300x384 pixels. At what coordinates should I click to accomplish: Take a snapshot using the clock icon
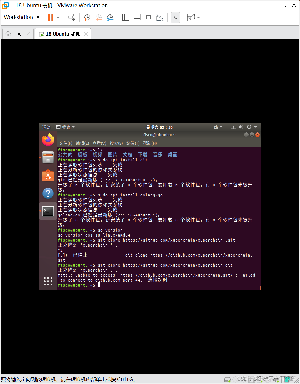click(x=87, y=18)
